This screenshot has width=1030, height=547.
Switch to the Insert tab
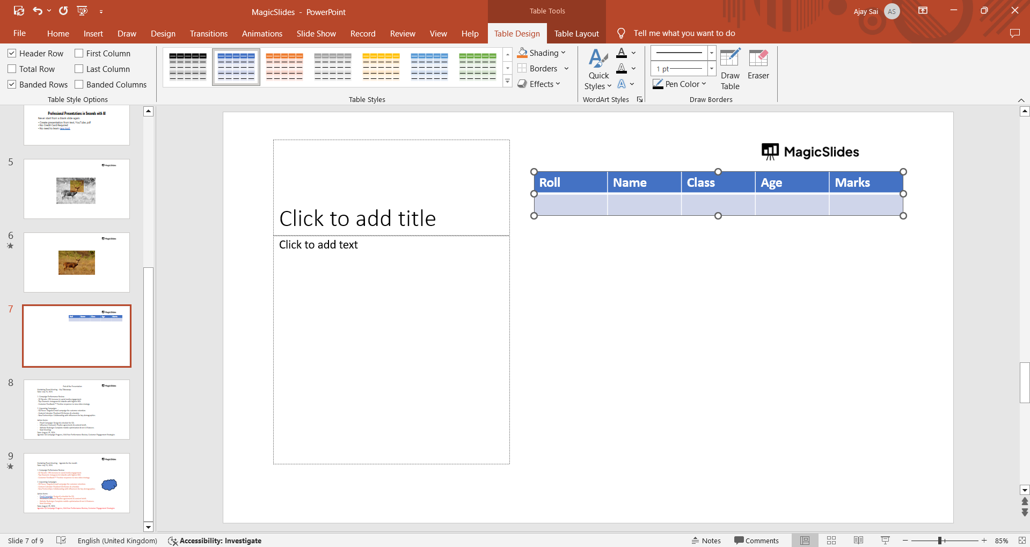tap(93, 33)
